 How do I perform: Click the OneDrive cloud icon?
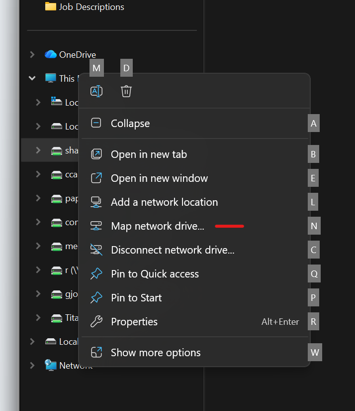[x=51, y=54]
